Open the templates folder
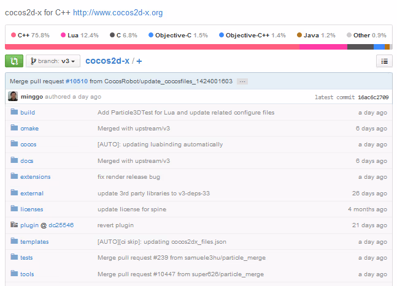 tap(34, 241)
